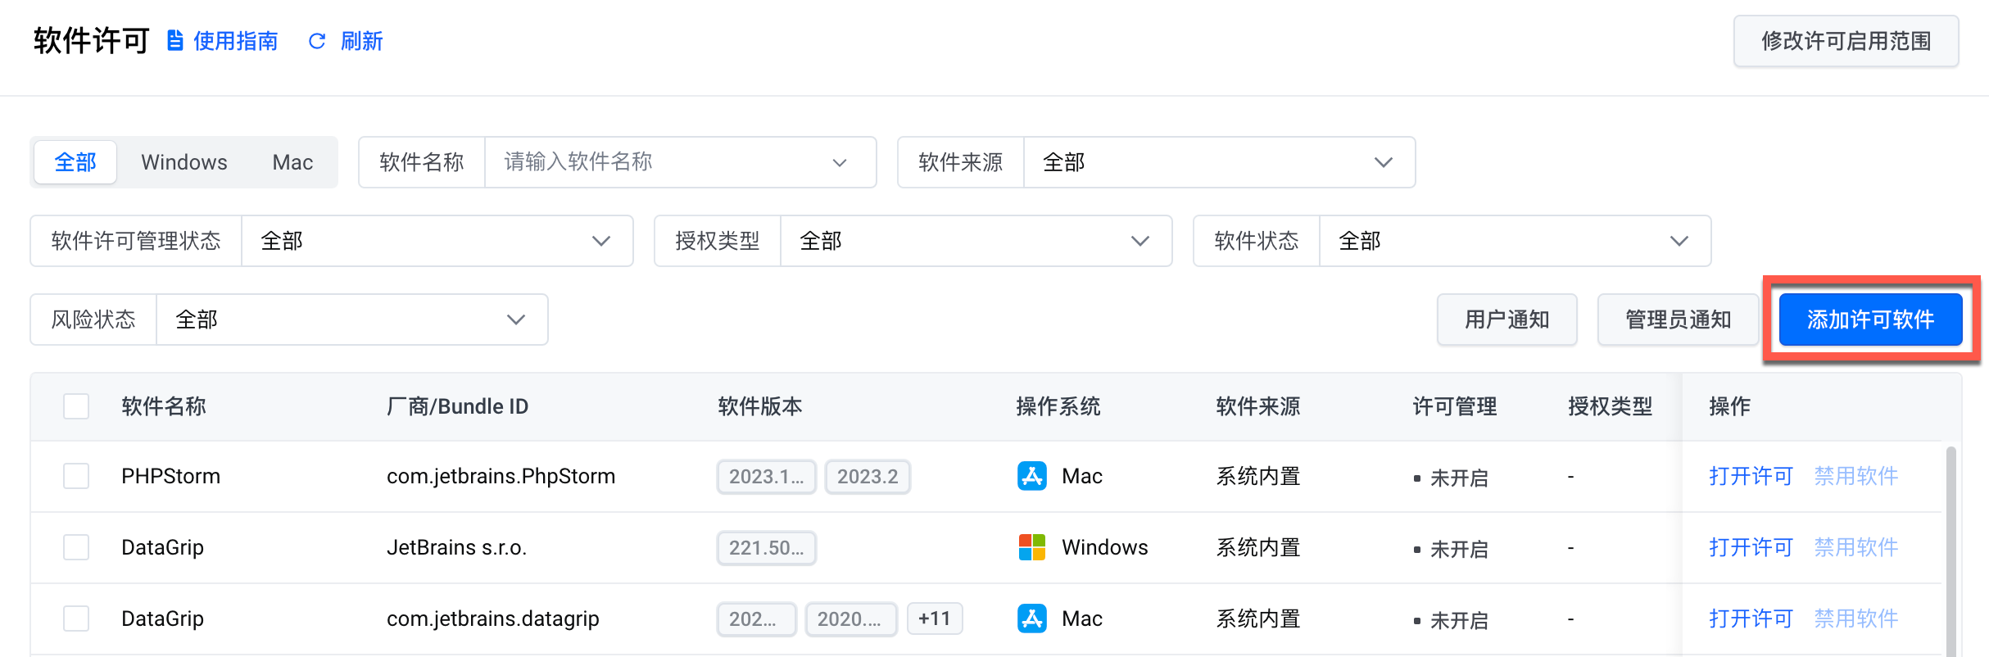Click the 厂商/Bundle ID column header
The height and width of the screenshot is (657, 1989).
(x=457, y=406)
